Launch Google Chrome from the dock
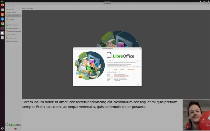The width and height of the screenshot is (210, 131). (2, 24)
